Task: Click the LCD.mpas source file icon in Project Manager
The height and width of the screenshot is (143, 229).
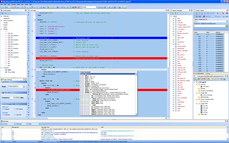Action: pyautogui.click(x=202, y=86)
